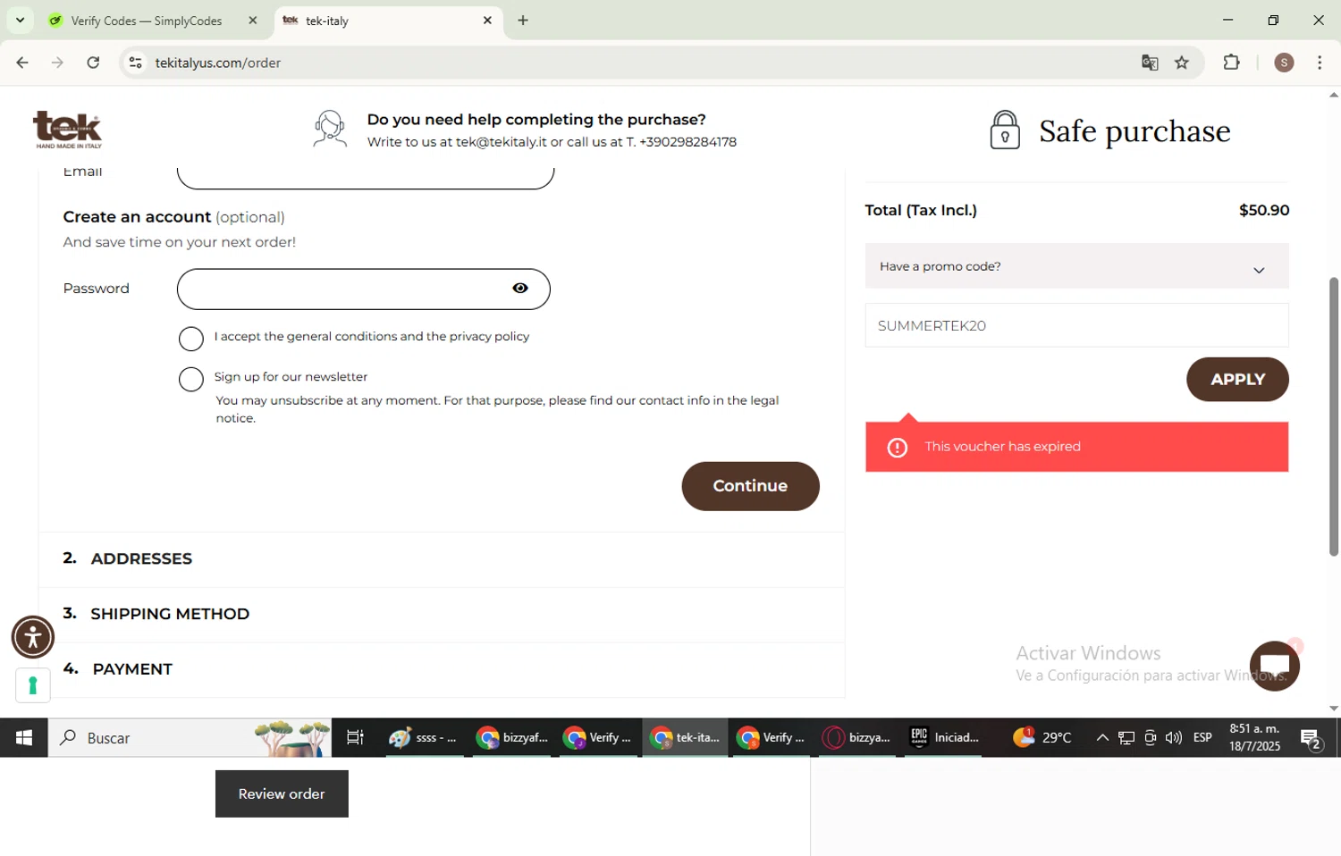
Task: Click the network tray icon
Action: coord(1126,737)
